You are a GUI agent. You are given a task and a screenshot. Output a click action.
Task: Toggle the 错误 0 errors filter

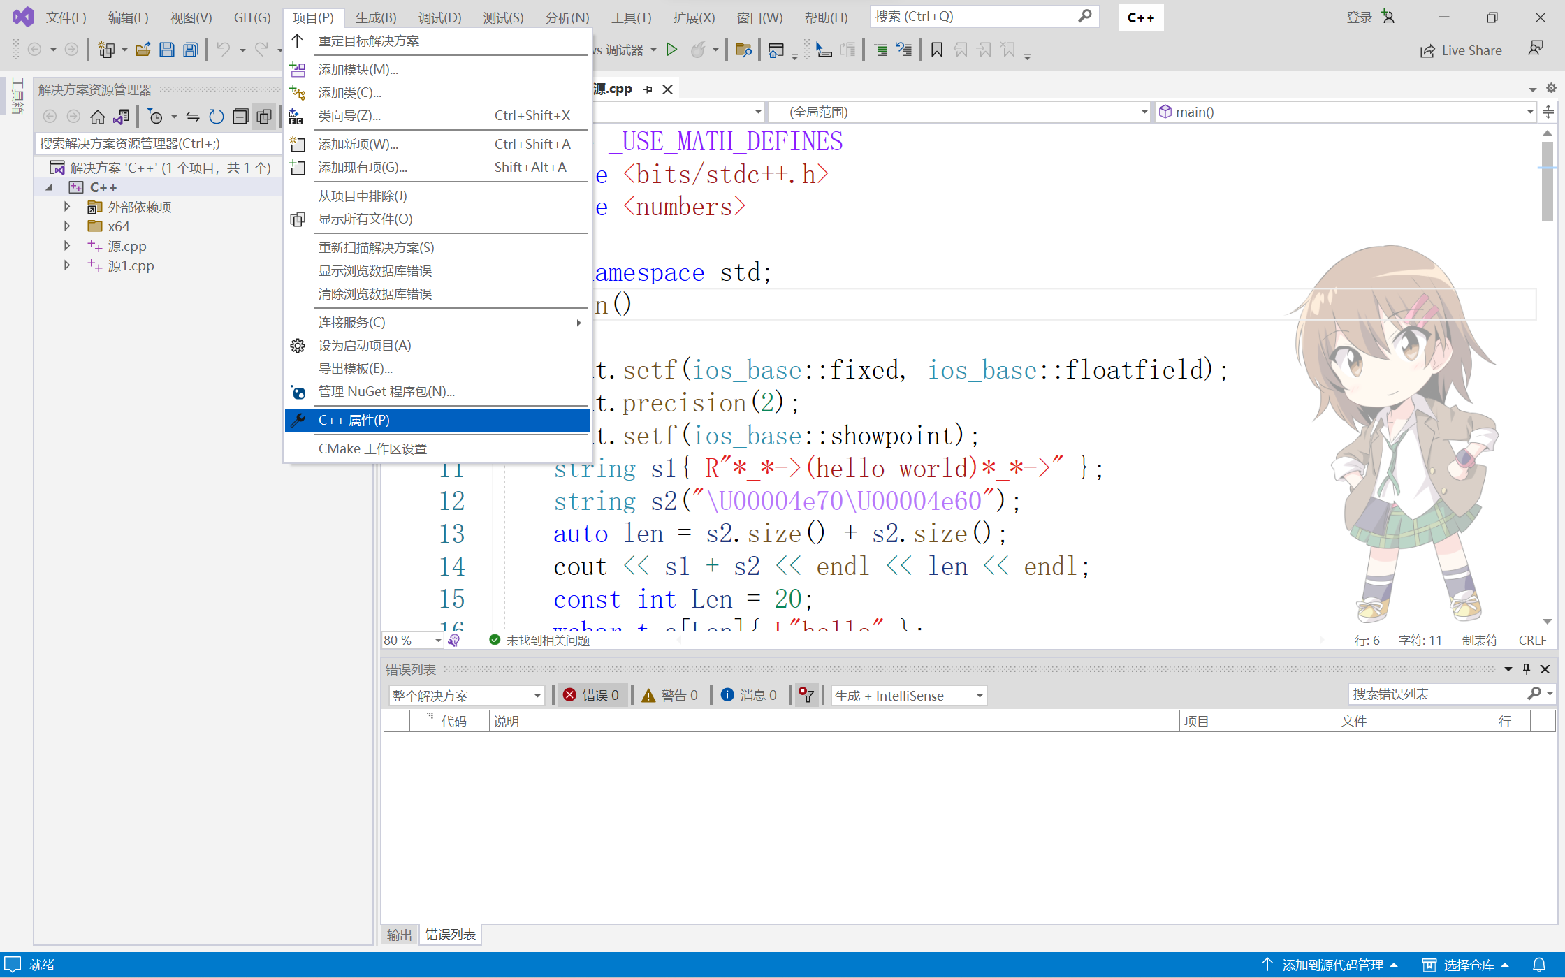point(592,695)
